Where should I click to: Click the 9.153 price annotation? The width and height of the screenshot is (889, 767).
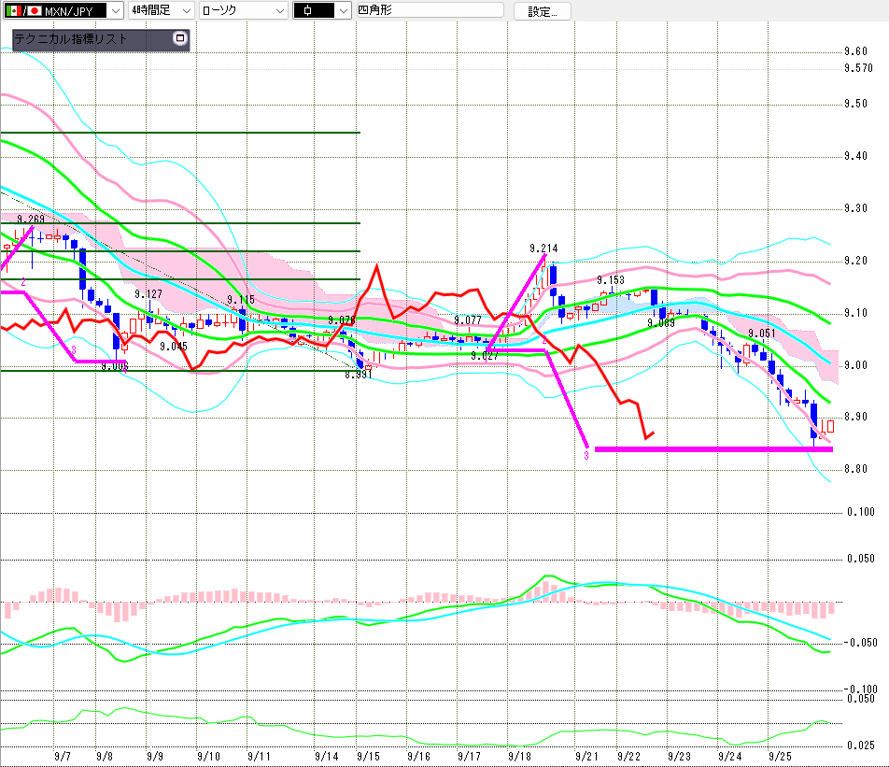[x=611, y=280]
